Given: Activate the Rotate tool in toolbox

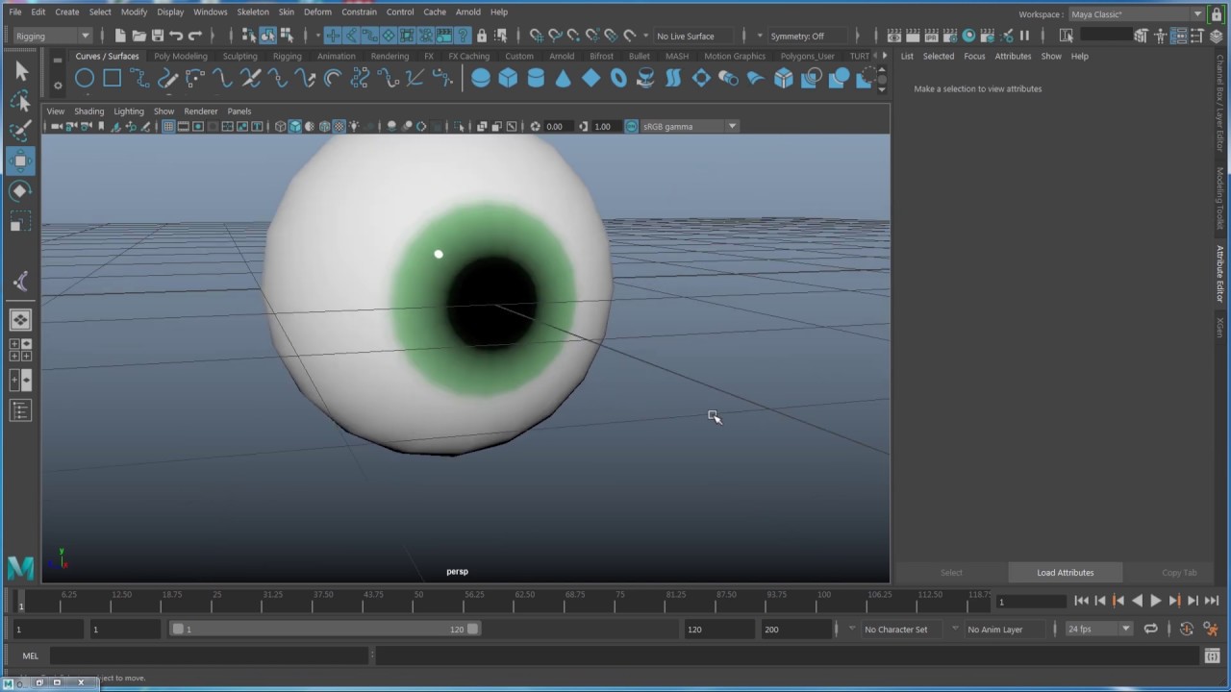Looking at the screenshot, I should (x=21, y=191).
